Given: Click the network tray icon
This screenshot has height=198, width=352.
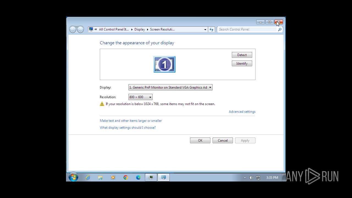Looking at the screenshot, I should (258, 178).
